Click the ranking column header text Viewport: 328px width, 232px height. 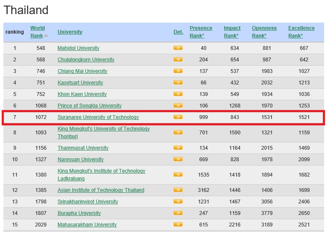[x=15, y=32]
